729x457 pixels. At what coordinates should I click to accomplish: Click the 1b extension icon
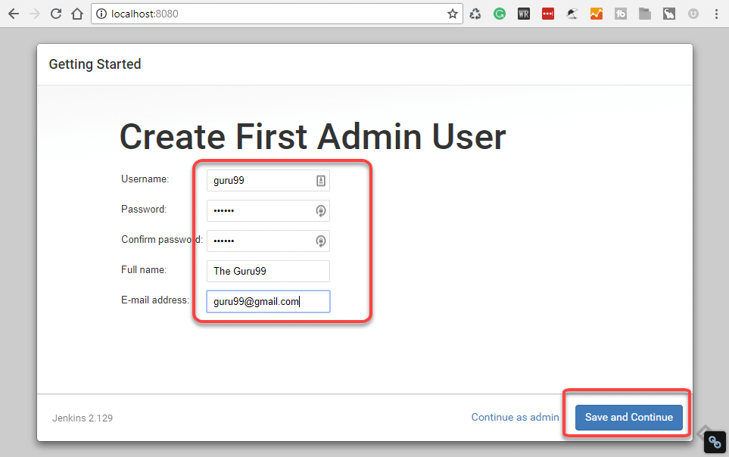[x=621, y=14]
